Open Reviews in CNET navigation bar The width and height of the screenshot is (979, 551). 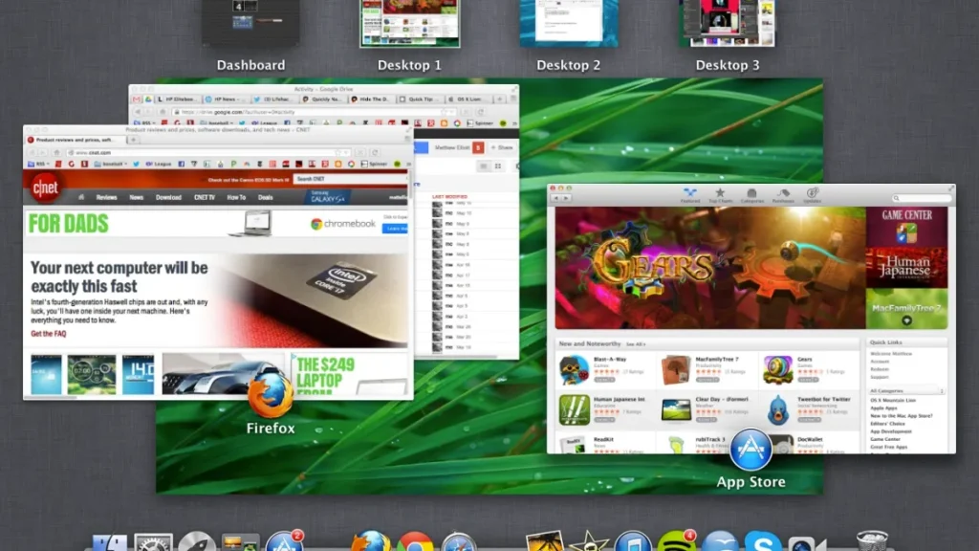[106, 197]
